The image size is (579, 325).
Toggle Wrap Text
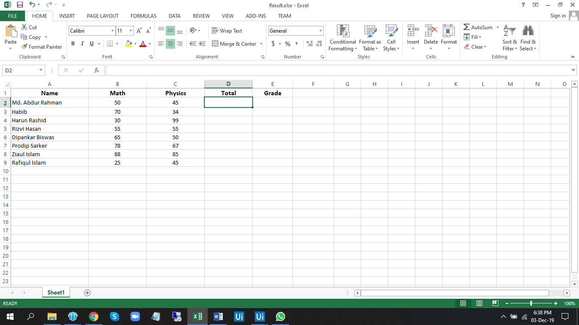pos(227,31)
